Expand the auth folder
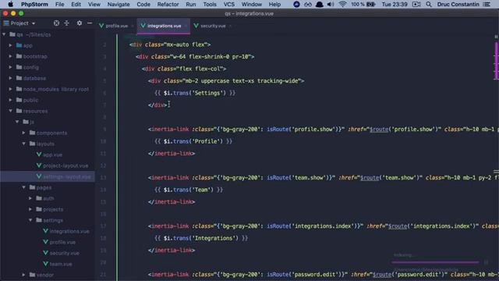Screen dimensions: 499x281 pos(30,198)
